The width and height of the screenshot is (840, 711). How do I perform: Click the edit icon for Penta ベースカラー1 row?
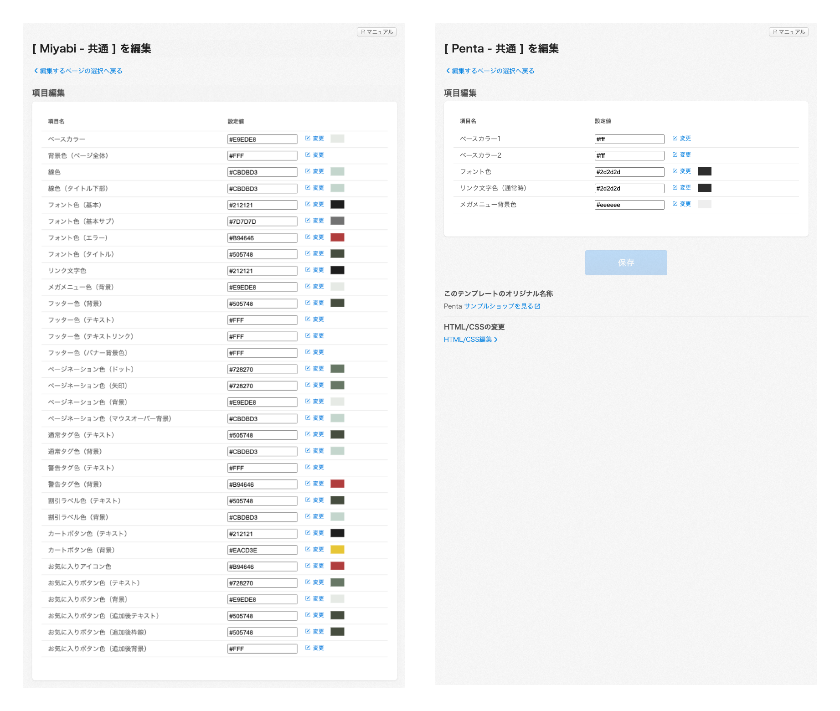pos(675,138)
